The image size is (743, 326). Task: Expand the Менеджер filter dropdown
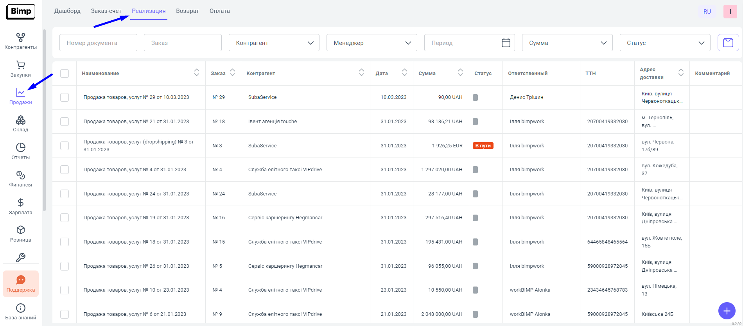point(371,43)
